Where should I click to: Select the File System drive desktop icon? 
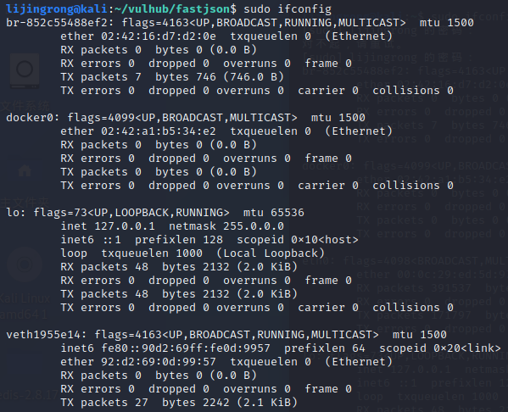(25, 70)
